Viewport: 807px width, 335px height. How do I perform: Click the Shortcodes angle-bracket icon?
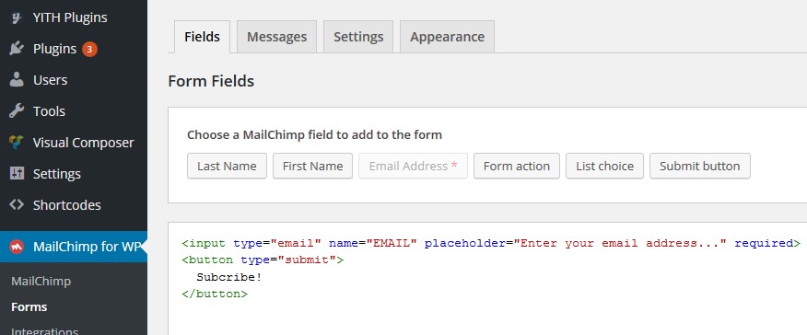[17, 205]
